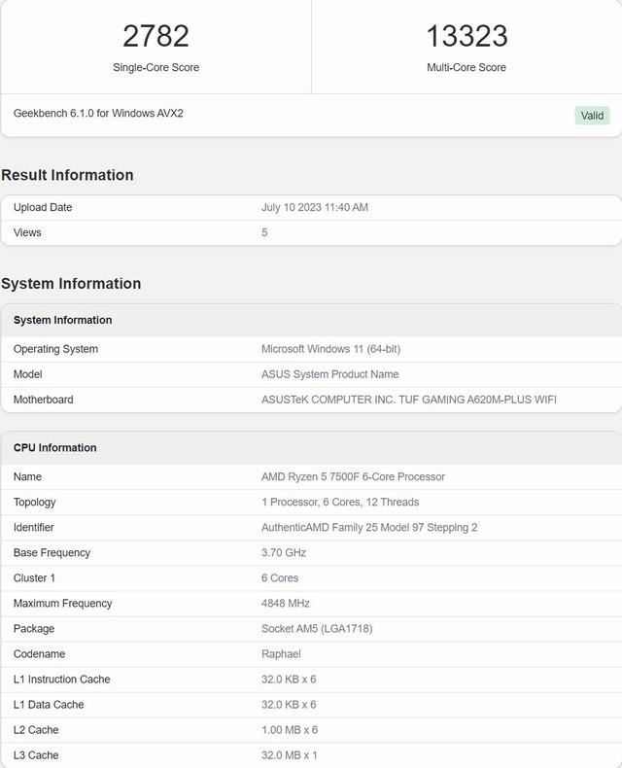Click the CPU Information table header
The height and width of the screenshot is (768, 622).
[54, 448]
